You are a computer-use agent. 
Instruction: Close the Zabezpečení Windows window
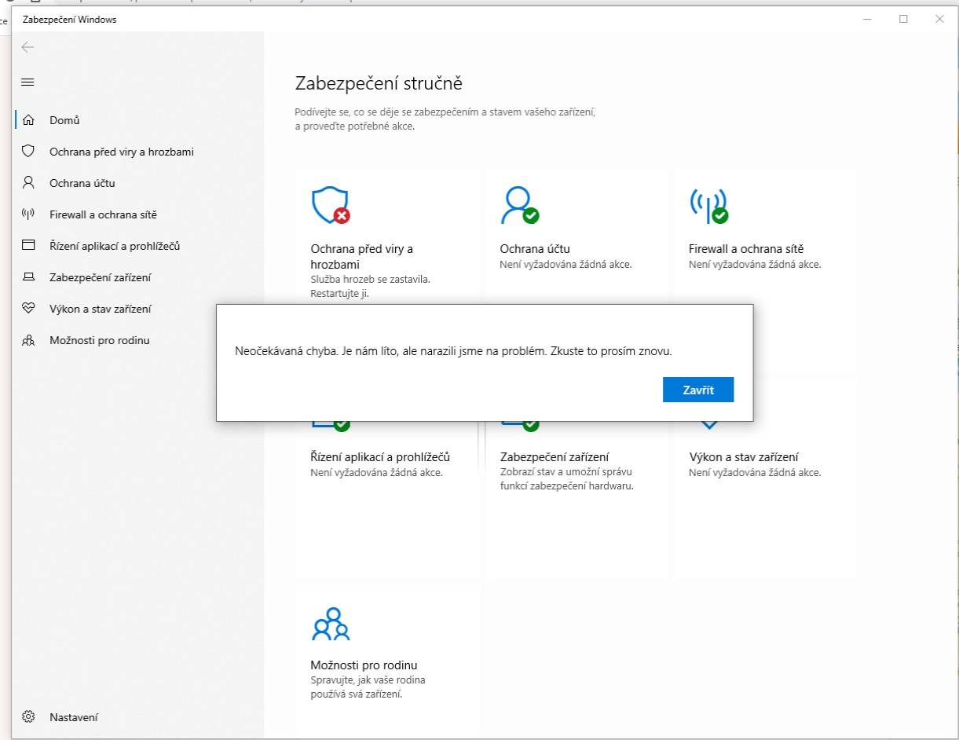coord(939,19)
